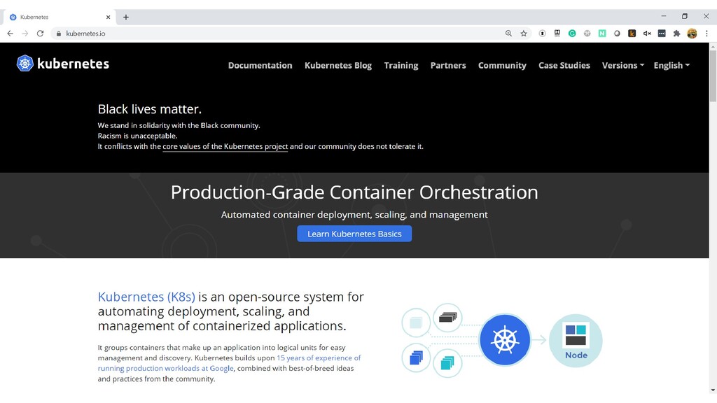Click the page vertical scrollbar thumb
Image resolution: width=717 pixels, height=403 pixels.
pos(713,76)
